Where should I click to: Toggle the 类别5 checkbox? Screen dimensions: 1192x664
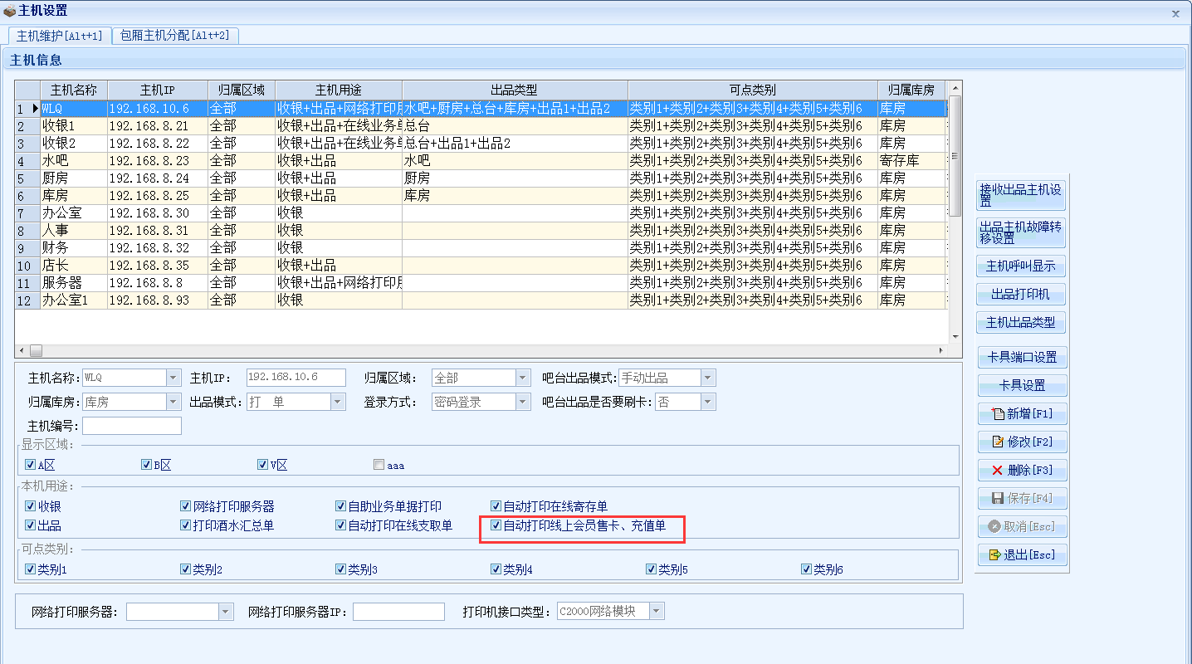point(651,569)
